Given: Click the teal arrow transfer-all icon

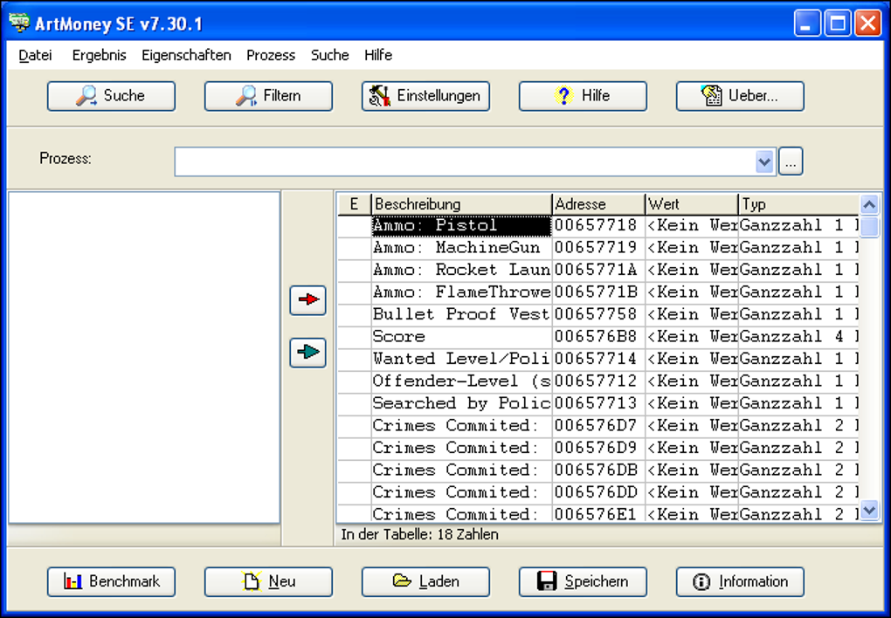Looking at the screenshot, I should (308, 353).
